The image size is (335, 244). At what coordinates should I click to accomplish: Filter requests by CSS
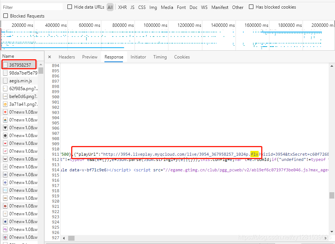point(142,7)
